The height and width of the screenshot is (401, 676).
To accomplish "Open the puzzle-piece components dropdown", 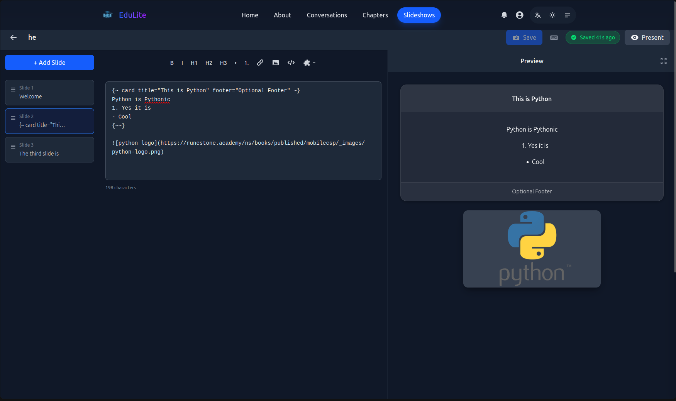I will pos(309,63).
